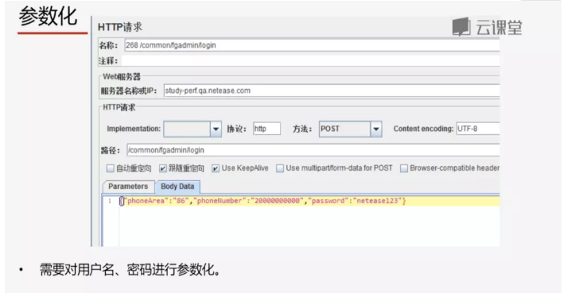Click the 协议 protocol field containing http
This screenshot has width=564, height=293.
click(266, 129)
